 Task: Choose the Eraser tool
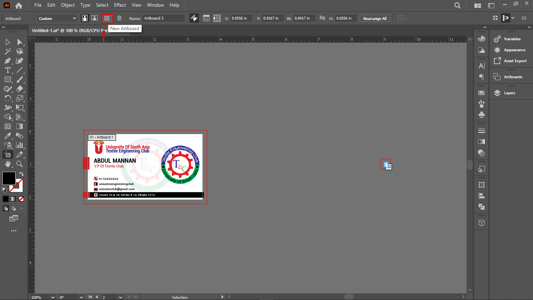click(20, 89)
